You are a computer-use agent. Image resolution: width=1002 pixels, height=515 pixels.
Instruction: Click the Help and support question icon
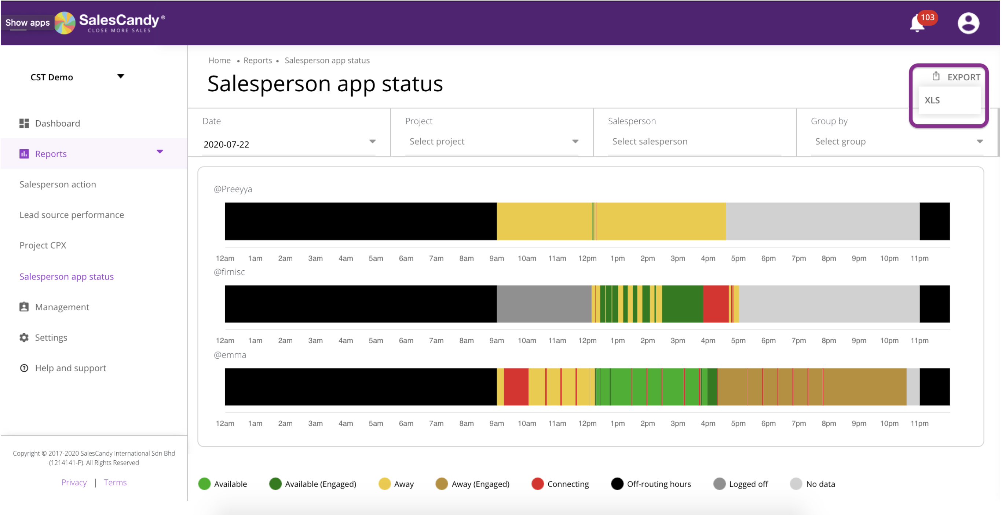pyautogui.click(x=24, y=368)
